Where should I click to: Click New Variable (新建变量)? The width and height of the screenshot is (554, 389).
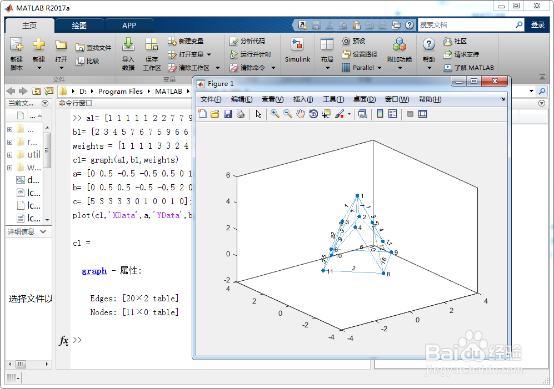[186, 41]
